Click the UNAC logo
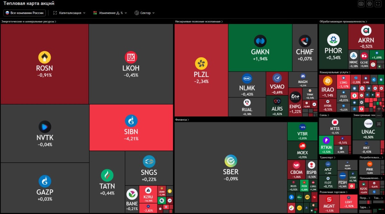The image size is (385, 214). click(368, 124)
